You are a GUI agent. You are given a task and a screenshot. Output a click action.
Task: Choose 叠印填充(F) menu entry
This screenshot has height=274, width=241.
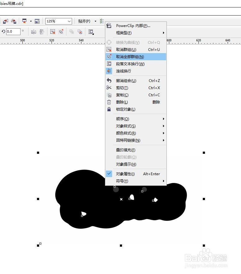[136, 150]
